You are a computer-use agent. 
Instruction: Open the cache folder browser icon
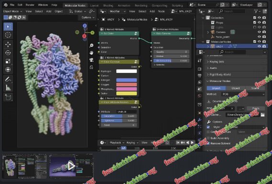[262, 115]
